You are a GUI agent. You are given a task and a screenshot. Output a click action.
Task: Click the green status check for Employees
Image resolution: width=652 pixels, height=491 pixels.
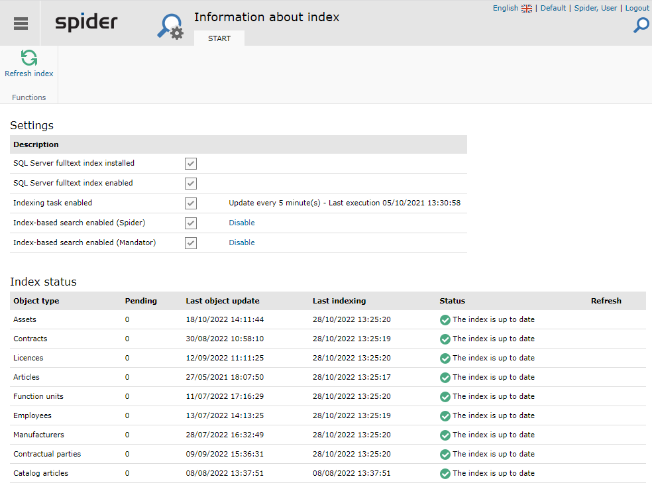445,415
